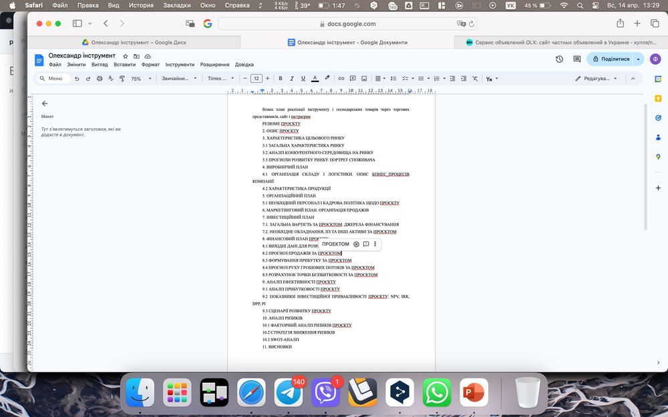The height and width of the screenshot is (417, 668).
Task: Open Google Calendar side panel
Action: pos(658,79)
